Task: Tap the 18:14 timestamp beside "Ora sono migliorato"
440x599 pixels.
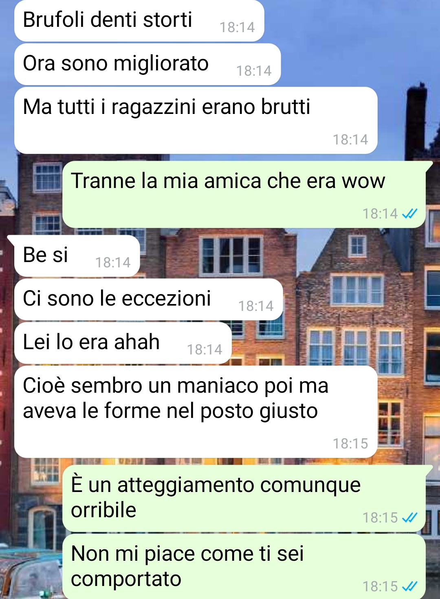Action: 254,71
